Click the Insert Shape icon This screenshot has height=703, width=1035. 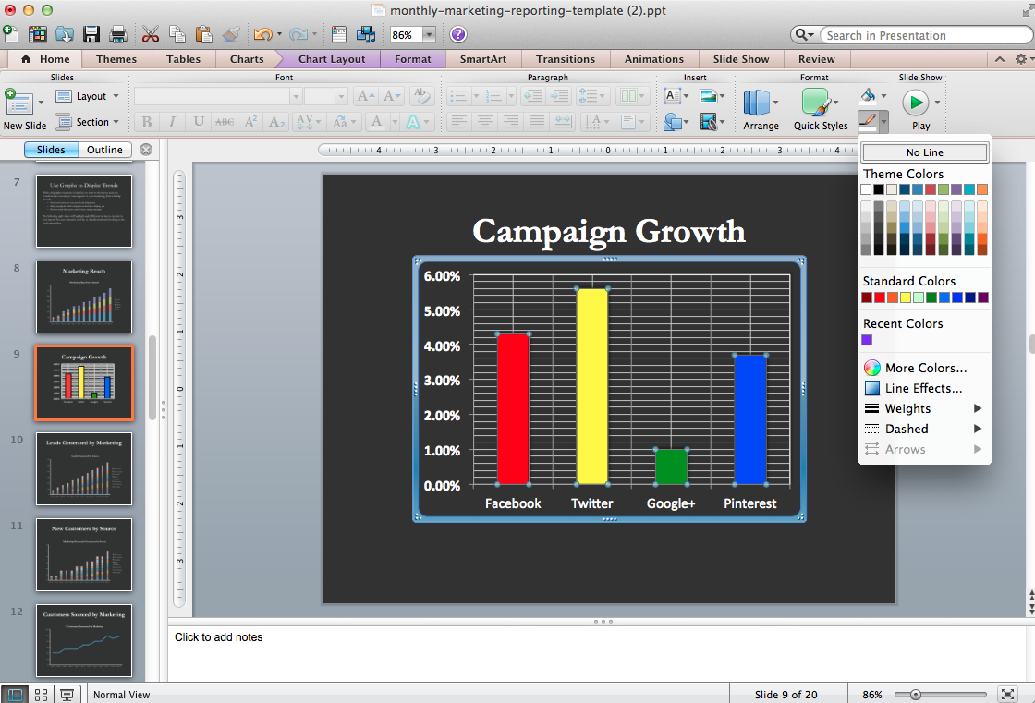pyautogui.click(x=672, y=122)
